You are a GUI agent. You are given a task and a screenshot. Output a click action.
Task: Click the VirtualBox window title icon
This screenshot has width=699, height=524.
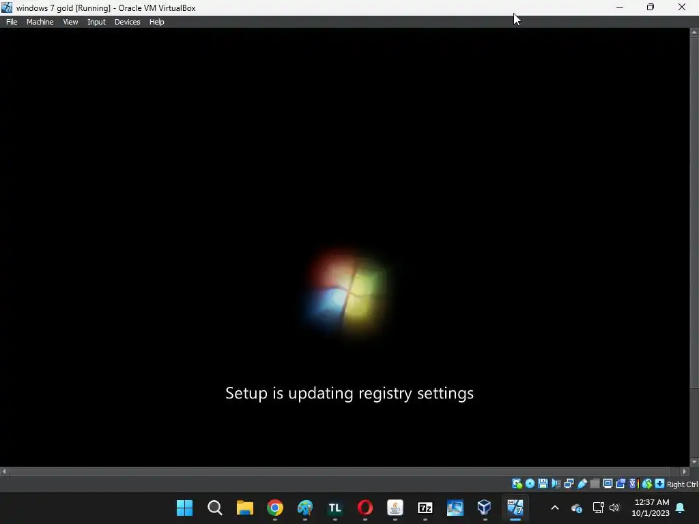click(x=7, y=8)
